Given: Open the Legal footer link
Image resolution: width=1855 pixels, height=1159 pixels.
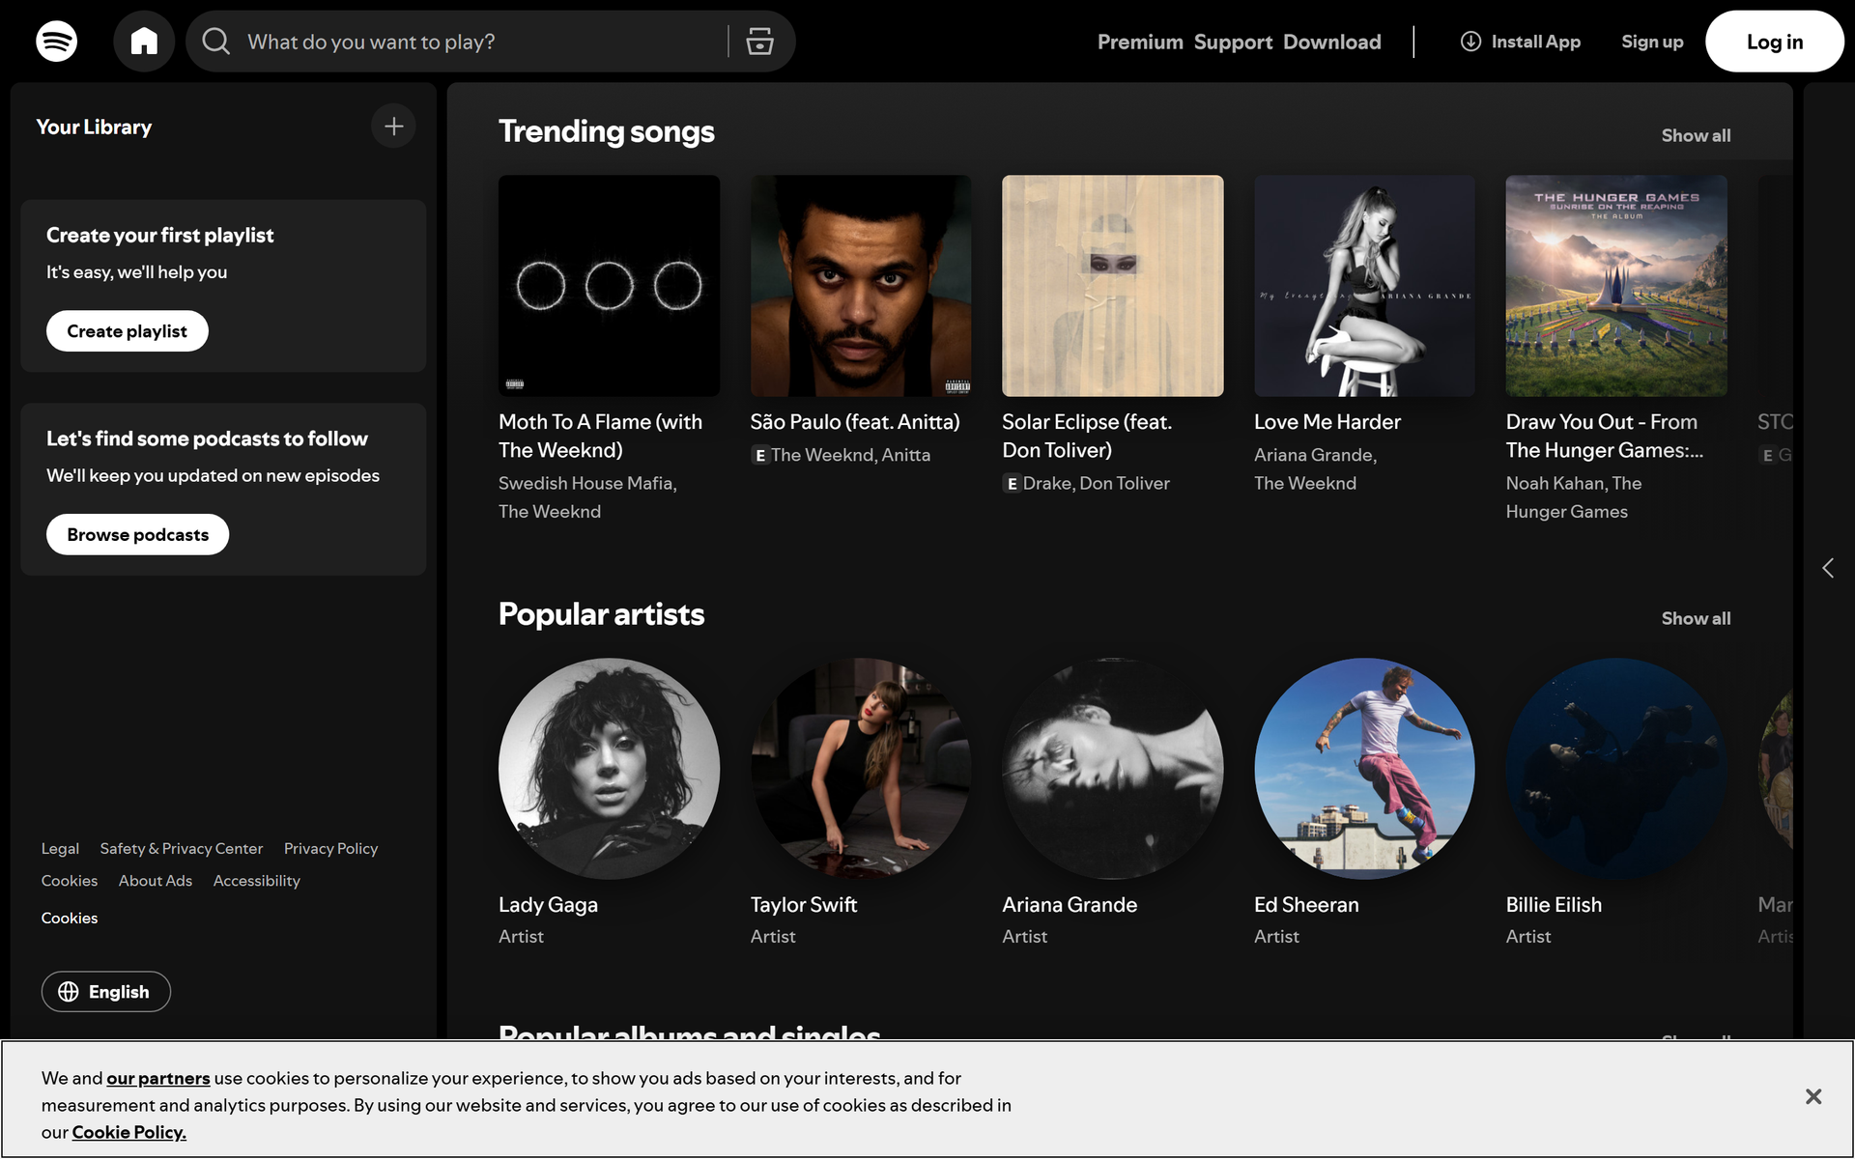Looking at the screenshot, I should (60, 848).
